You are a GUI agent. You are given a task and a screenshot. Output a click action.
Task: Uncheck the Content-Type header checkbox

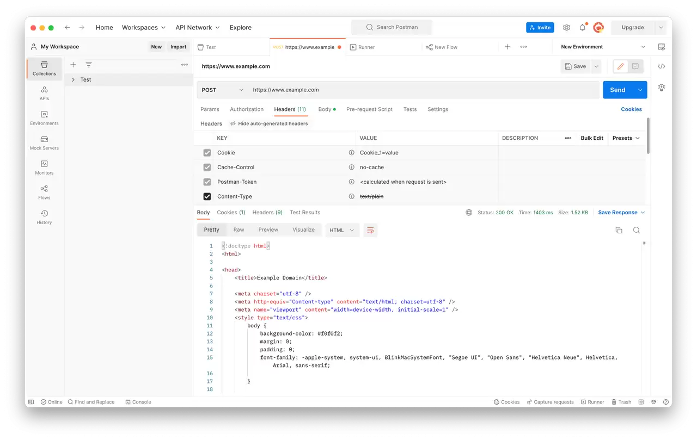[x=207, y=196]
